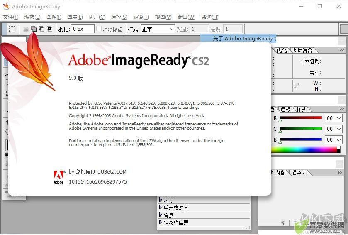The width and height of the screenshot is (348, 235).
Task: Click the red R color slider
Action: (x=301, y=118)
